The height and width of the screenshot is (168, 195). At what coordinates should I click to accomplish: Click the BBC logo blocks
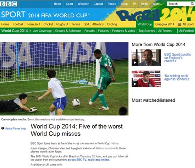pos(9,4)
